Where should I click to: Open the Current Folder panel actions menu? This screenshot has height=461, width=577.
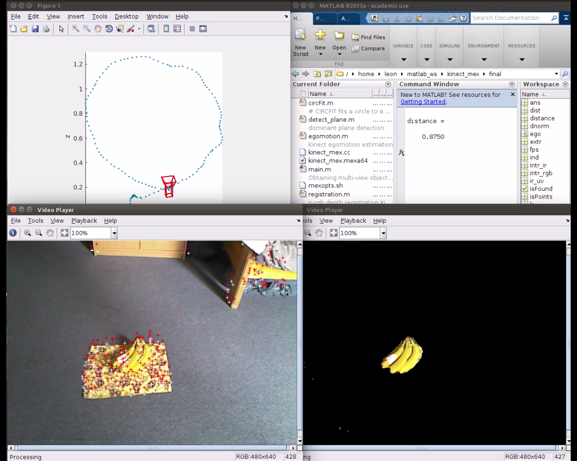pos(388,84)
